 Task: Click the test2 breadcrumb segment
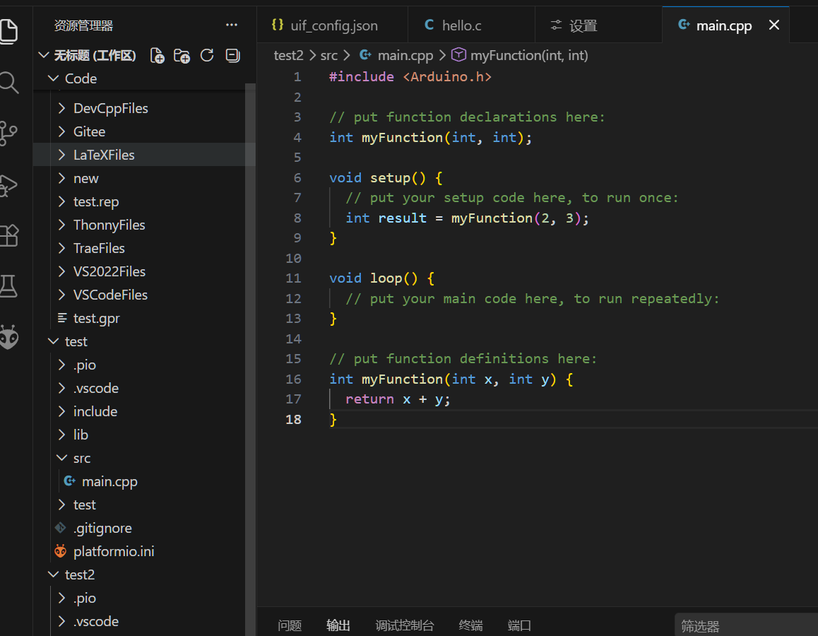(288, 55)
